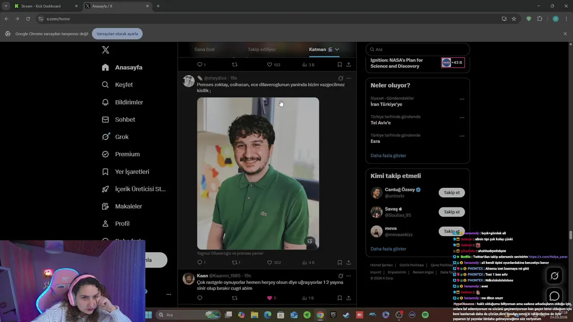Open the floating chat messages button
The height and width of the screenshot is (322, 573).
pos(554,296)
